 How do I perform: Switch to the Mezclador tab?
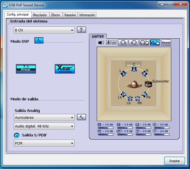pos(40,15)
